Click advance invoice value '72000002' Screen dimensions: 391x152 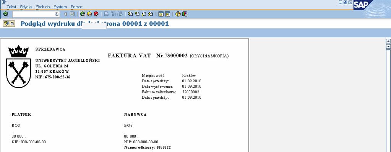point(190,92)
